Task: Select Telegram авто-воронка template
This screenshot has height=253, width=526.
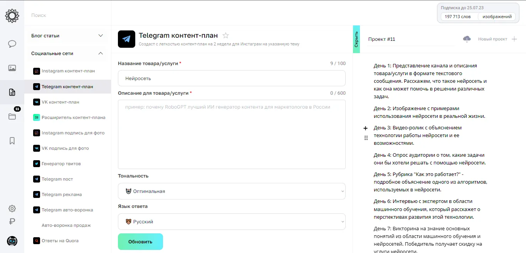Action: click(67, 210)
